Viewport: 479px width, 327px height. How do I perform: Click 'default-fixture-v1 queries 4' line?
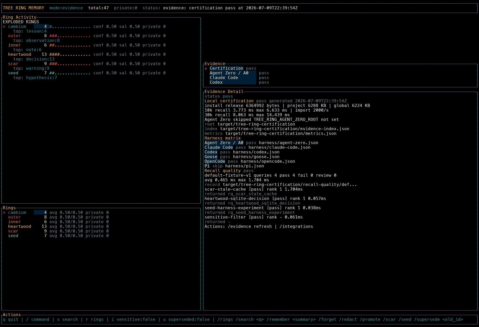271,175
